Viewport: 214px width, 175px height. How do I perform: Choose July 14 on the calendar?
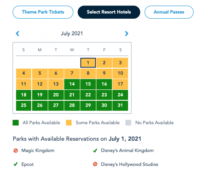point(72,84)
